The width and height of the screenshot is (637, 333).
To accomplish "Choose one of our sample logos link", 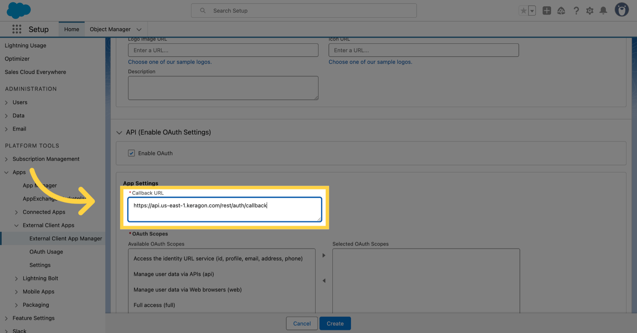I will click(170, 62).
